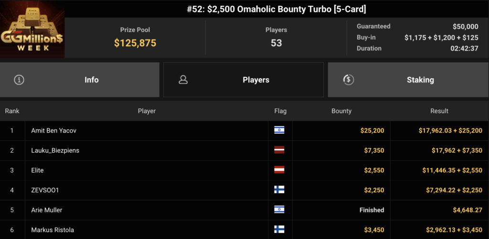The height and width of the screenshot is (239, 489).
Task: Sort by the Result column header
Action: pos(439,111)
